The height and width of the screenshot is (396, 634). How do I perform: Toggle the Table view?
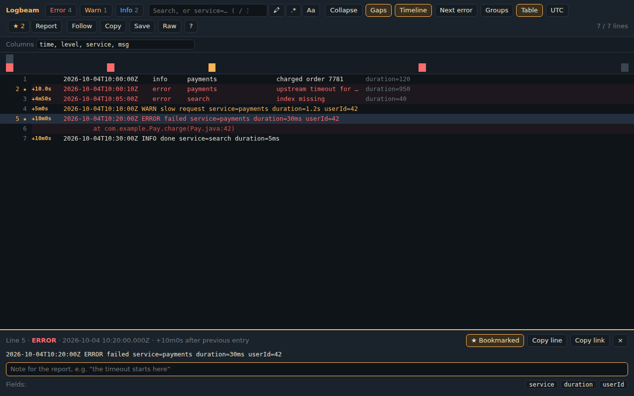529,10
